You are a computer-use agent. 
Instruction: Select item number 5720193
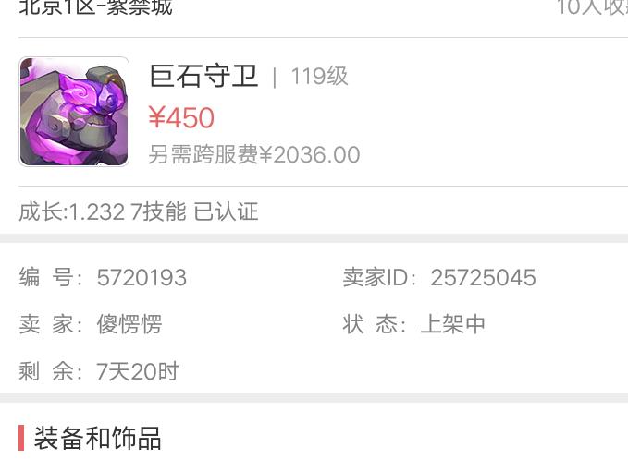pyautogui.click(x=142, y=277)
